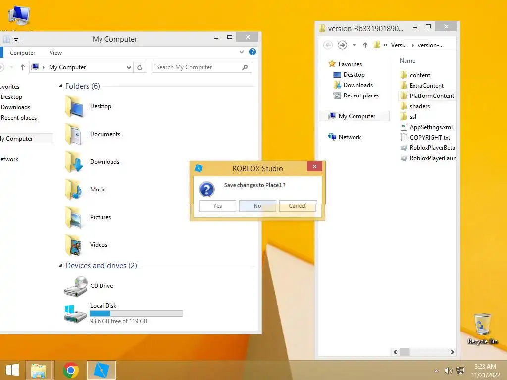Open the Documents folder icon
Viewport: 507px width, 380px height.
pos(75,134)
